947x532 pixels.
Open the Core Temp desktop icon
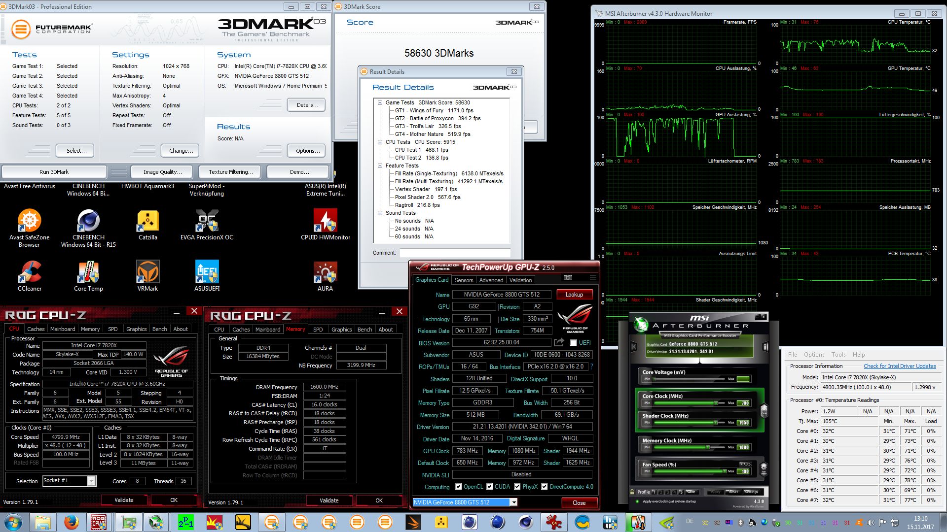pos(88,276)
